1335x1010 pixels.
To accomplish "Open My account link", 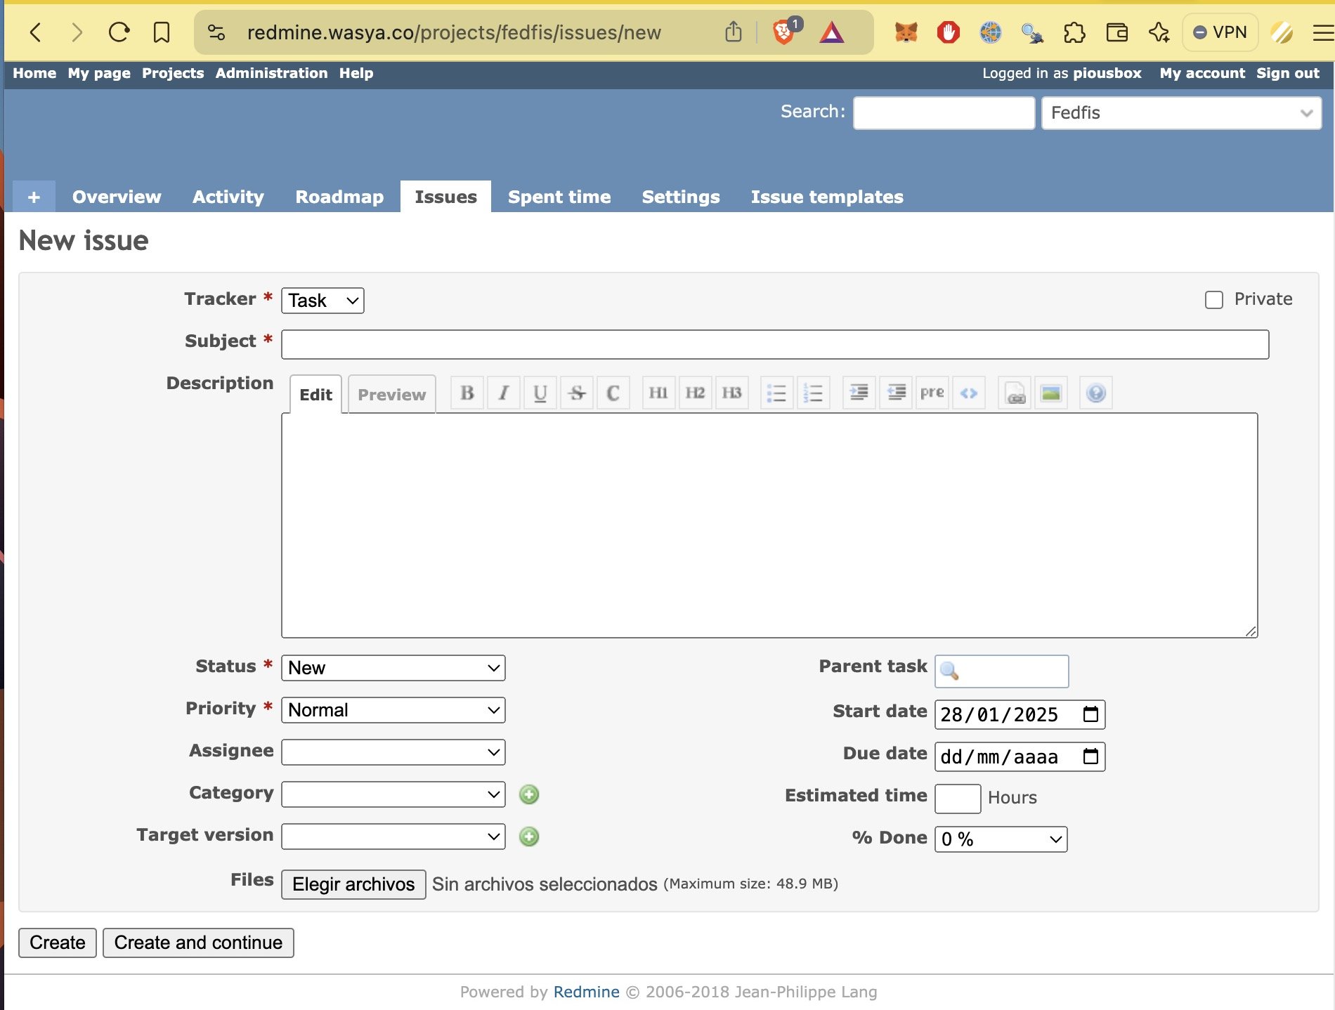I will point(1202,73).
